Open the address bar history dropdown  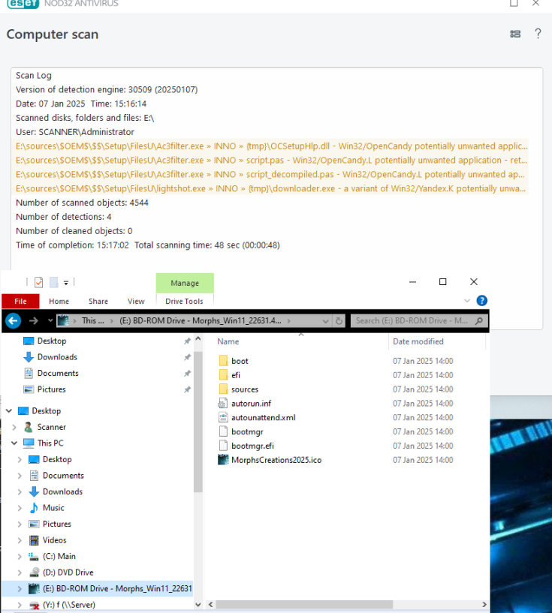[325, 321]
